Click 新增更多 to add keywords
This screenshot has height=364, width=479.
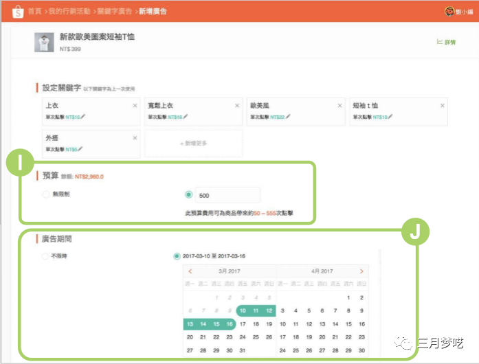click(193, 144)
